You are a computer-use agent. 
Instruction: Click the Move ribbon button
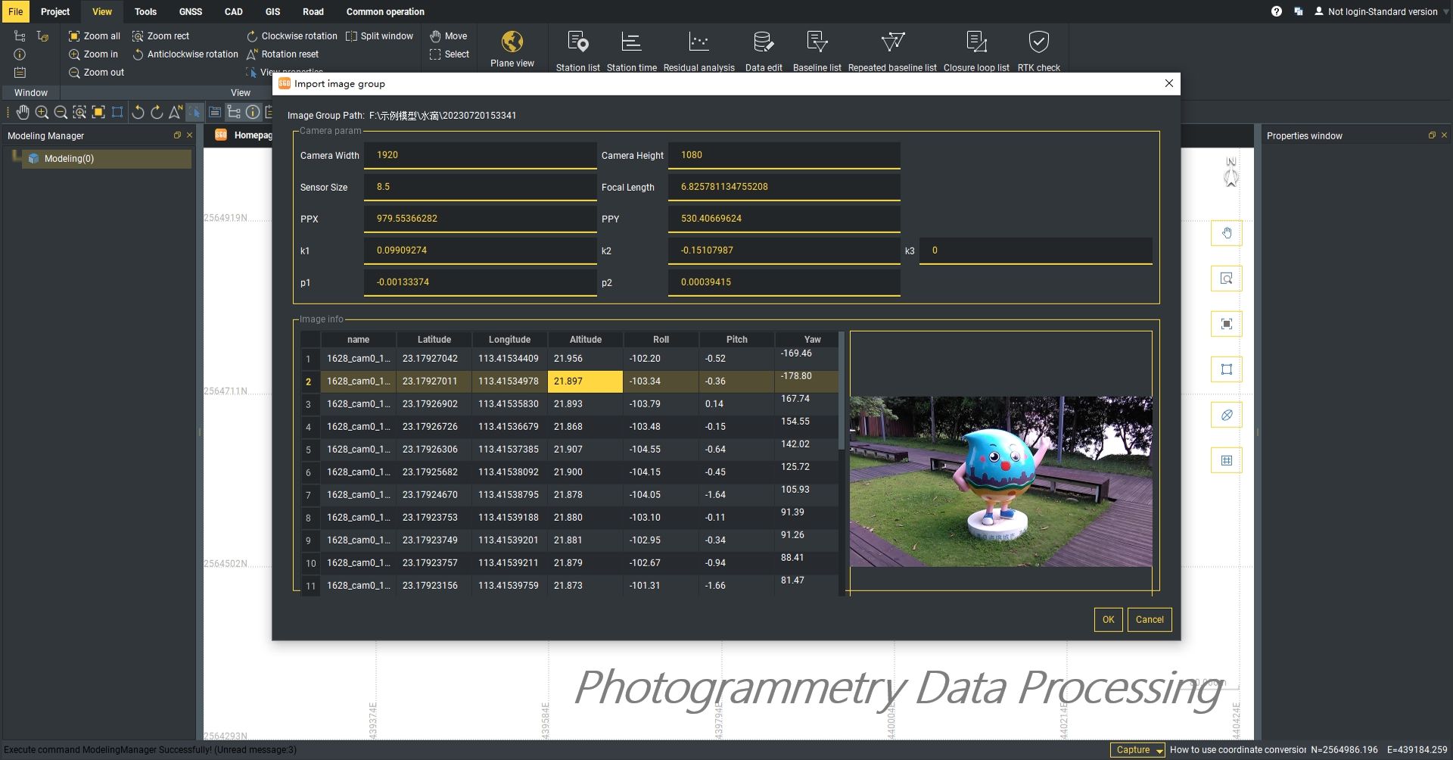[449, 36]
